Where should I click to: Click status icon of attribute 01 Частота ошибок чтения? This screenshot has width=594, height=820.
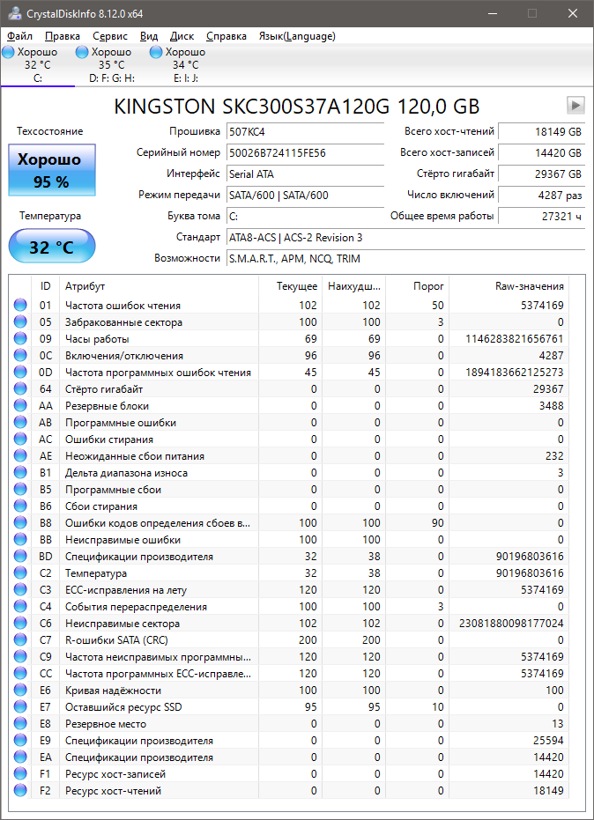[x=20, y=306]
